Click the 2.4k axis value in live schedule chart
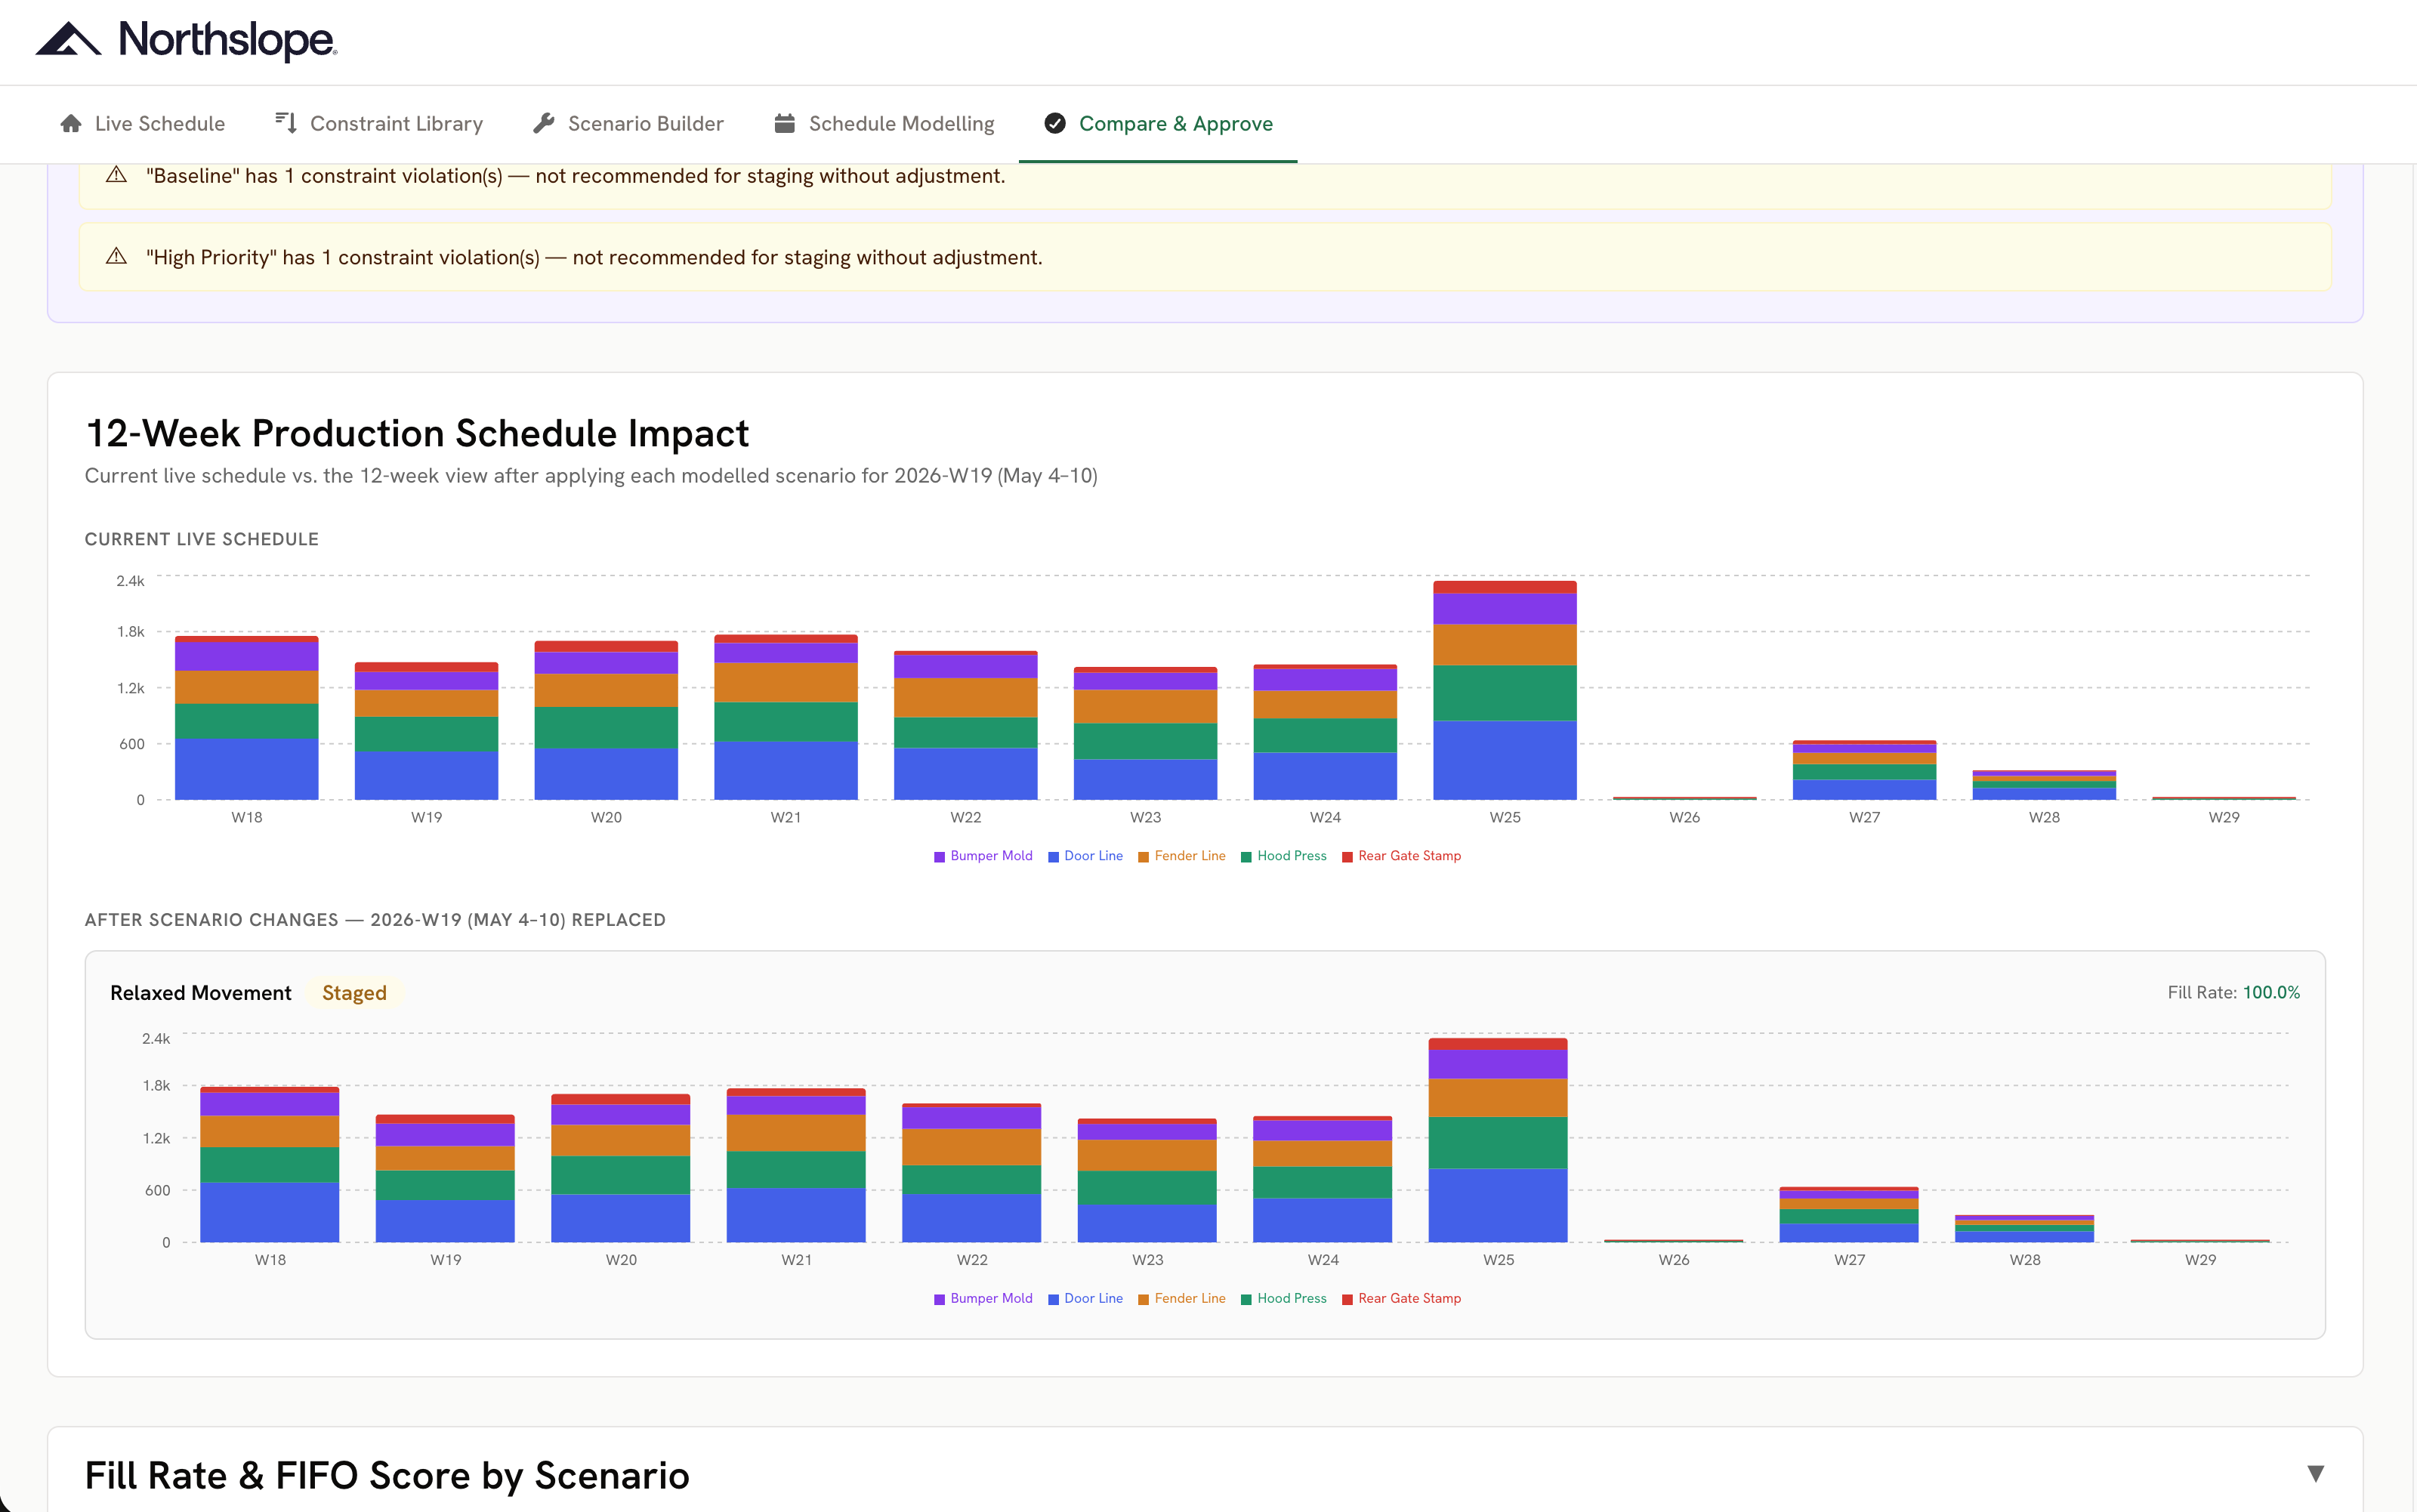 click(130, 581)
